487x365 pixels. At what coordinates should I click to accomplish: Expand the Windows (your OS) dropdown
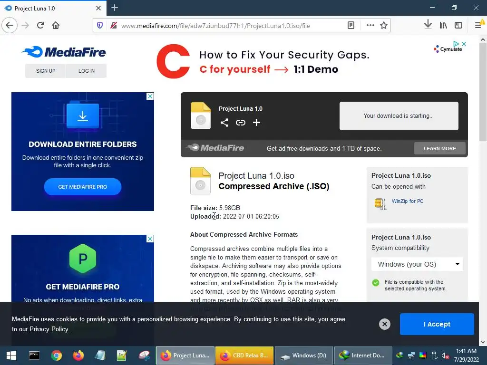417,264
